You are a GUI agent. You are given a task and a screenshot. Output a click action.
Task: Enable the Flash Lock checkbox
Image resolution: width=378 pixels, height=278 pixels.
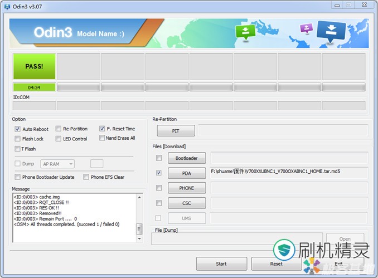(x=17, y=139)
